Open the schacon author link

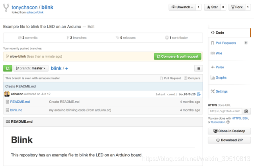pos(17,94)
